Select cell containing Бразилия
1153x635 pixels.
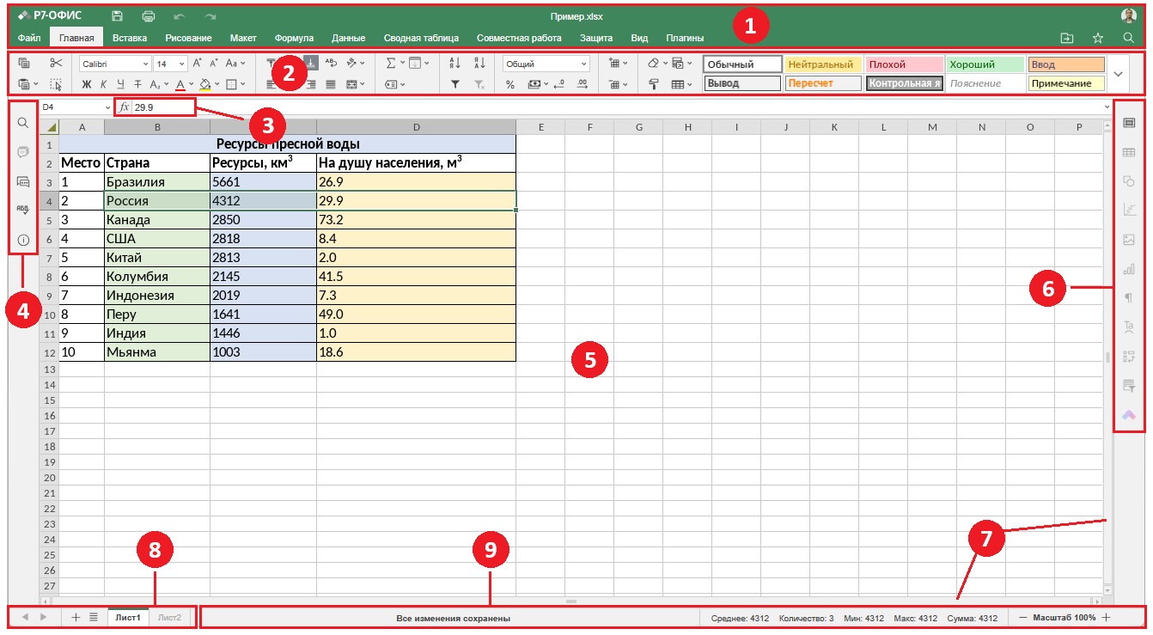click(157, 182)
